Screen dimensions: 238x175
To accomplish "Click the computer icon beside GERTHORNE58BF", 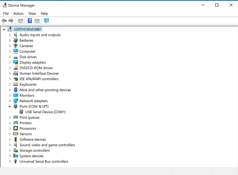I will point(10,29).
